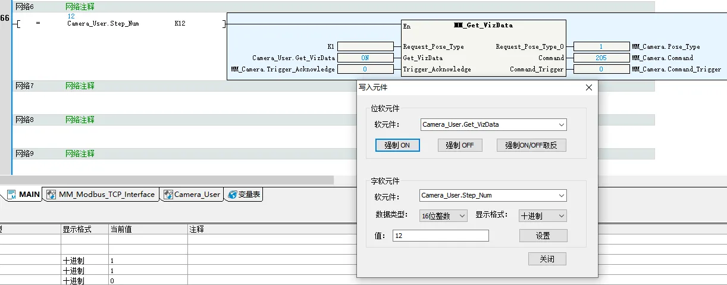
Task: Click the 注释 column header
Action: (x=196, y=229)
